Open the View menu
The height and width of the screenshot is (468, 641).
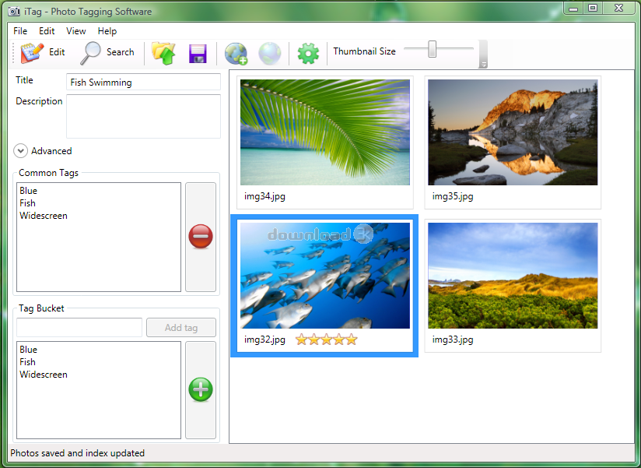(x=76, y=31)
